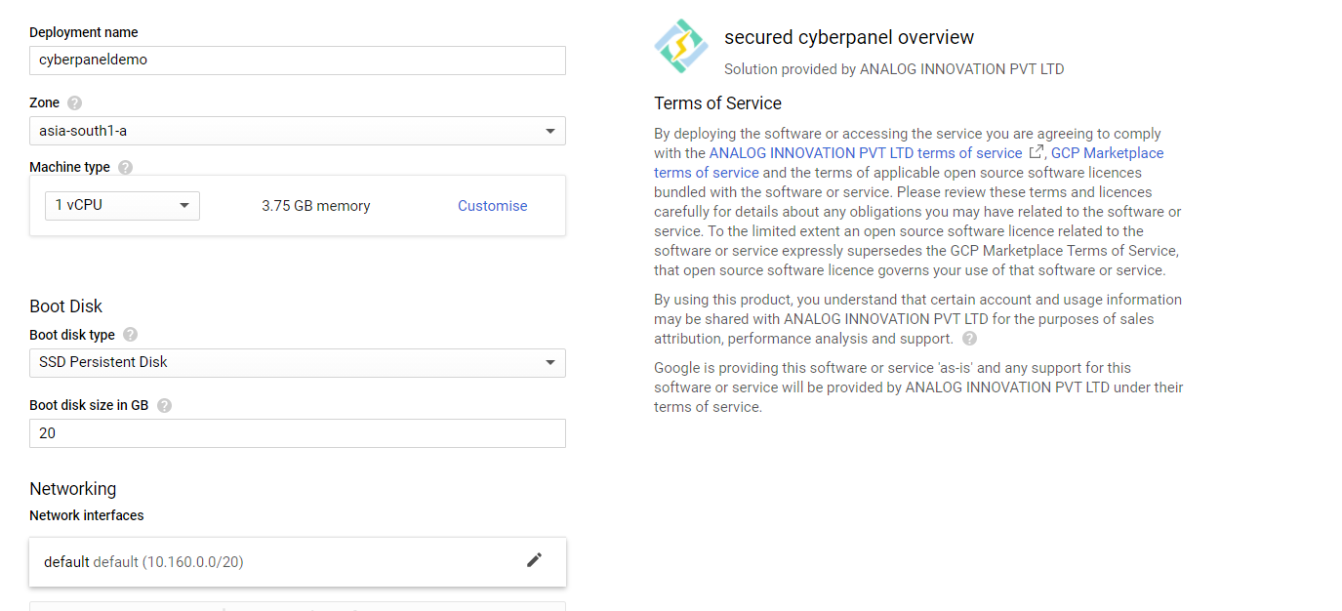Click the help icon beside Boot disk size
Screen dimensions: 1342x611
(x=164, y=405)
